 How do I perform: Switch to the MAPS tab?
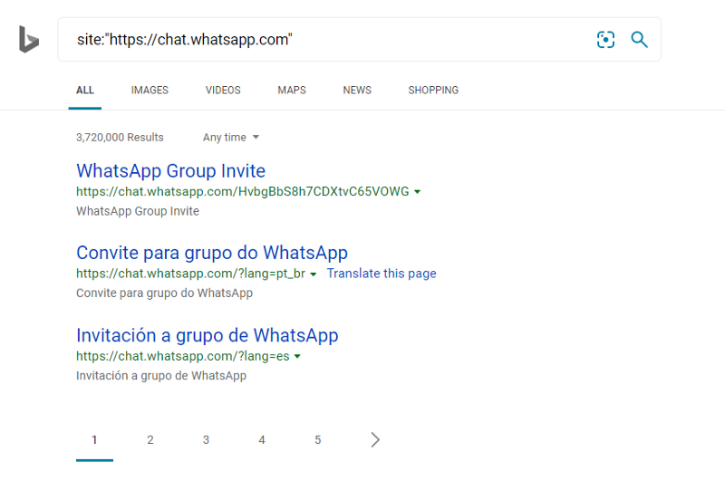click(x=292, y=90)
